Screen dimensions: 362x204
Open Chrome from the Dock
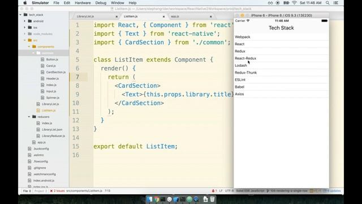[156, 199]
